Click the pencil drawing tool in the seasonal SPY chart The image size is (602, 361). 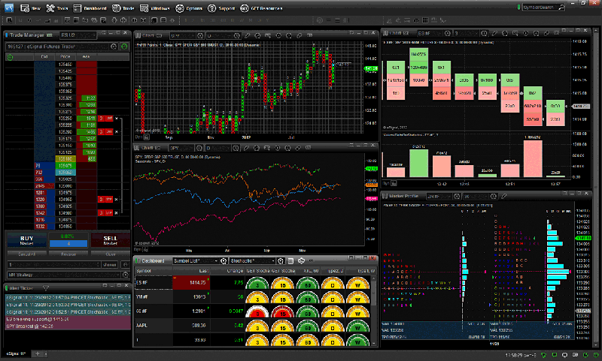(x=246, y=148)
